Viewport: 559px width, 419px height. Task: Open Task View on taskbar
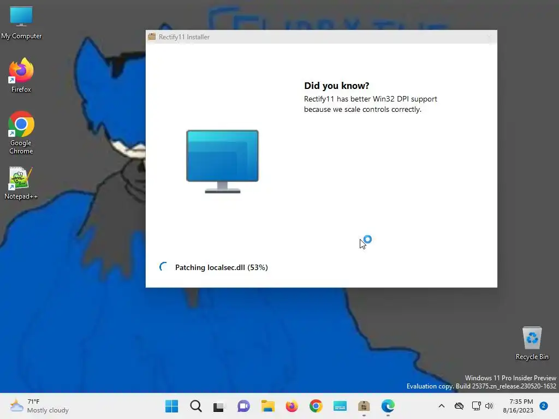click(219, 406)
